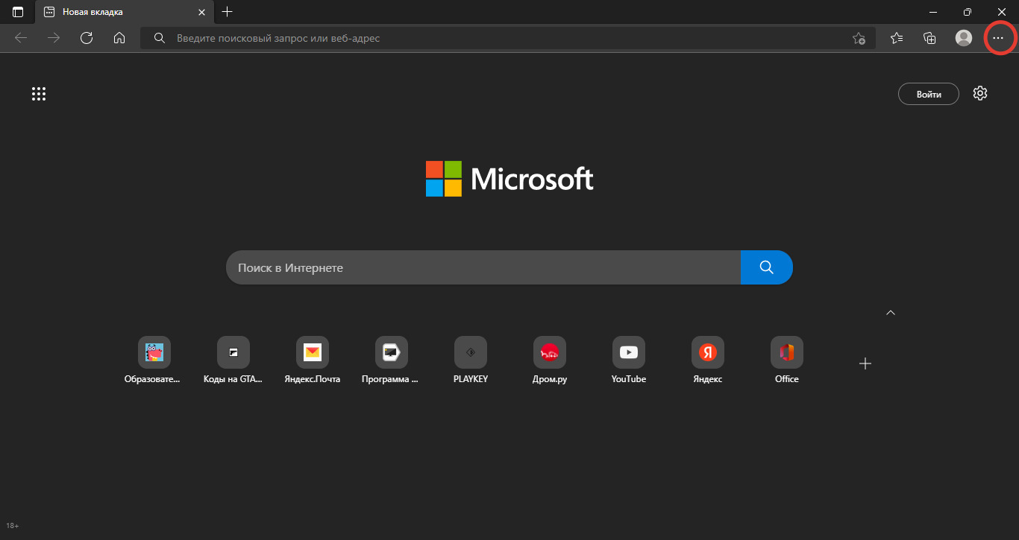Viewport: 1019px width, 540px height.
Task: Reload the page with refresh icon
Action: [x=87, y=38]
